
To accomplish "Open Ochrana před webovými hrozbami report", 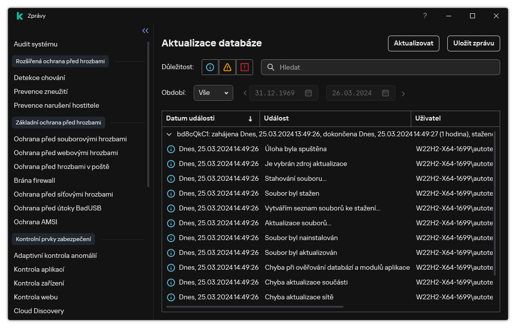I will 66,153.
